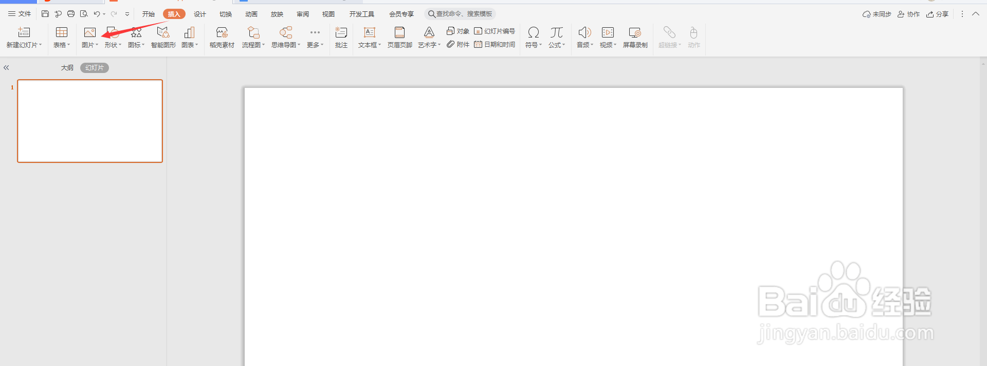Click the 幻灯片编号 slide number button
The image size is (987, 366).
495,31
